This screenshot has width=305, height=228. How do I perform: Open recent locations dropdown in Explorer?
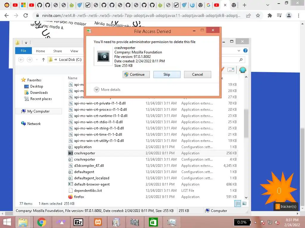coord(37,60)
